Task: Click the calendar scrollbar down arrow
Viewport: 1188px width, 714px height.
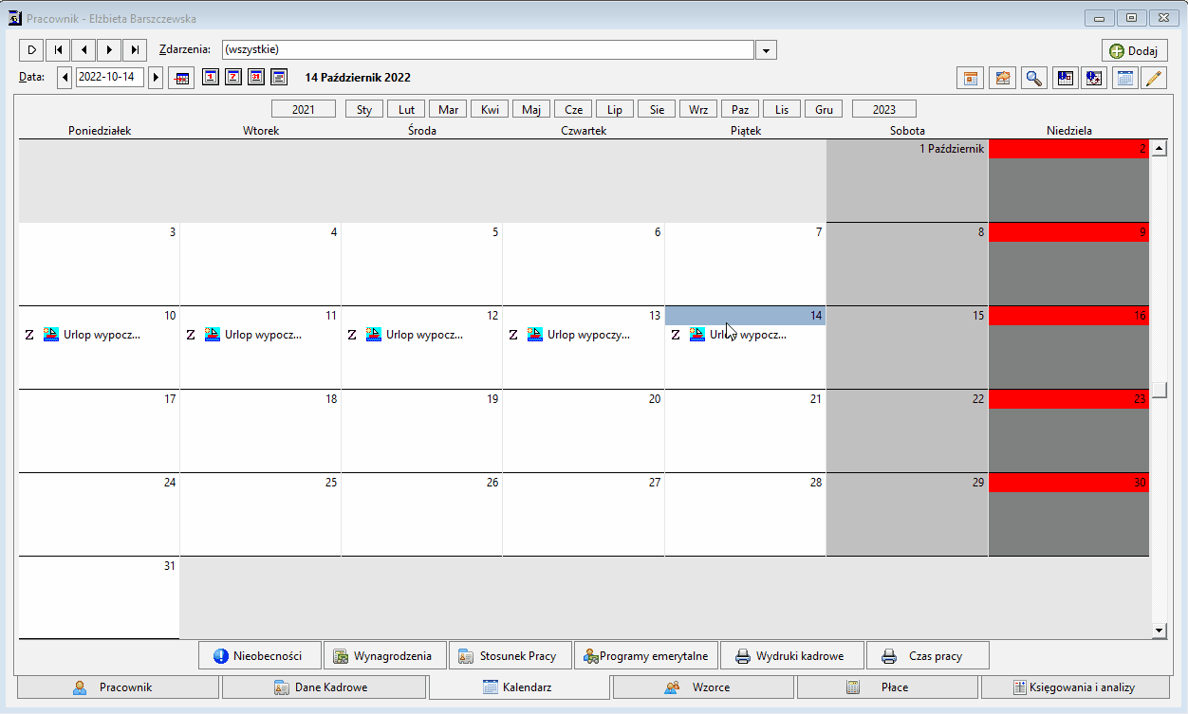Action: (x=1160, y=630)
